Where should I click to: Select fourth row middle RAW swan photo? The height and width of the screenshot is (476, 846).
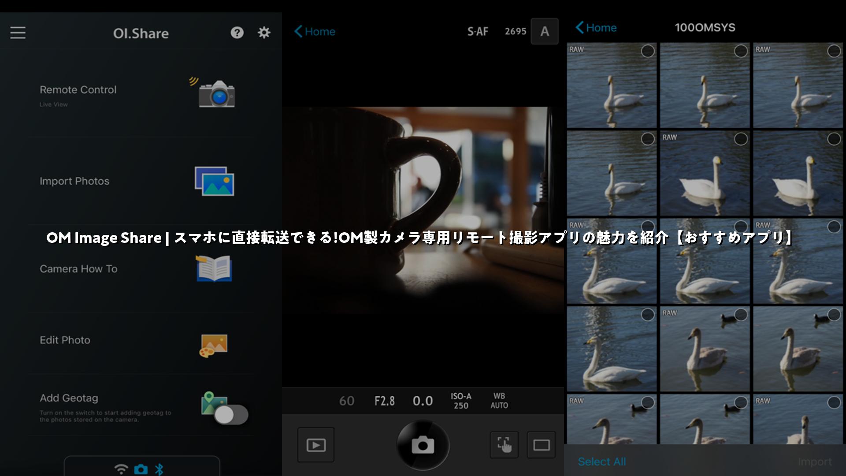point(741,315)
